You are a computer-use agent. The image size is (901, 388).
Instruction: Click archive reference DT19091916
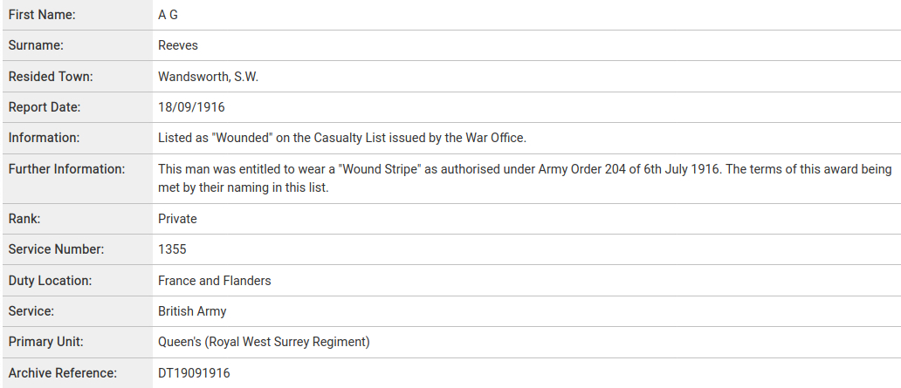coord(194,373)
